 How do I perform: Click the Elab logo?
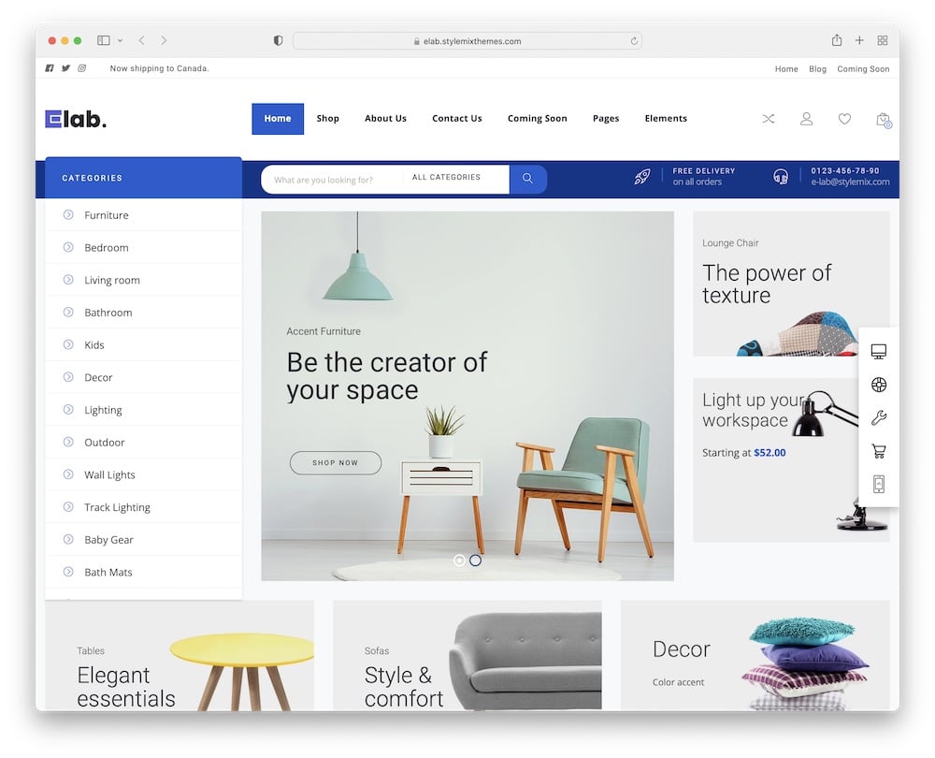(76, 120)
